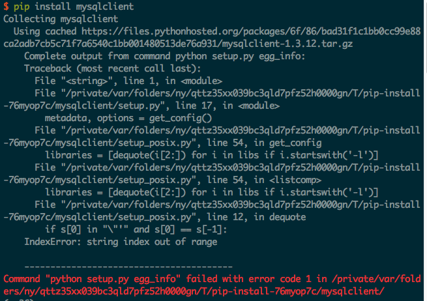Click the Collecting mysqlclient line
This screenshot has height=301, width=427.
[61, 19]
